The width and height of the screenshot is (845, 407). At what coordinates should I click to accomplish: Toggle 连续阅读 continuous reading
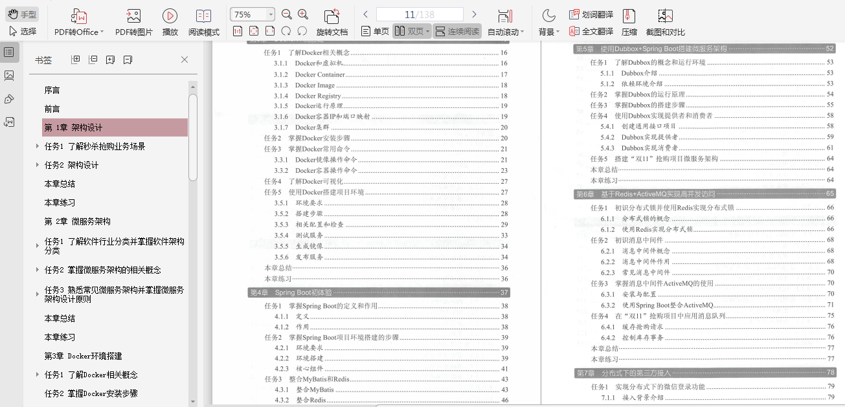[x=458, y=31]
